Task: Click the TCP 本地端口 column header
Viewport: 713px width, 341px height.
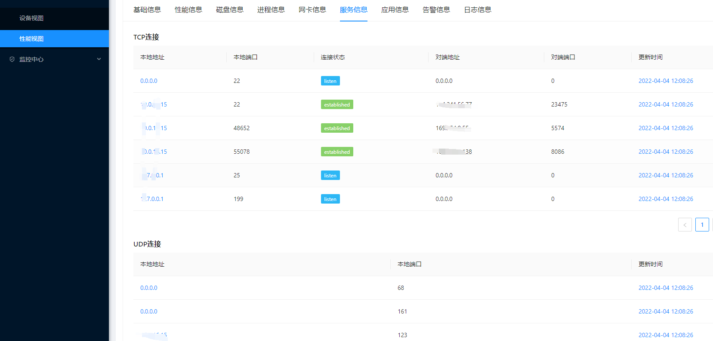Action: click(246, 57)
